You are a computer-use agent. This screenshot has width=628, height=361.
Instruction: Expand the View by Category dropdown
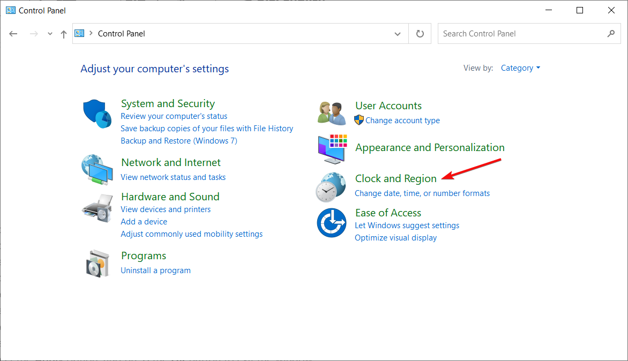point(520,68)
